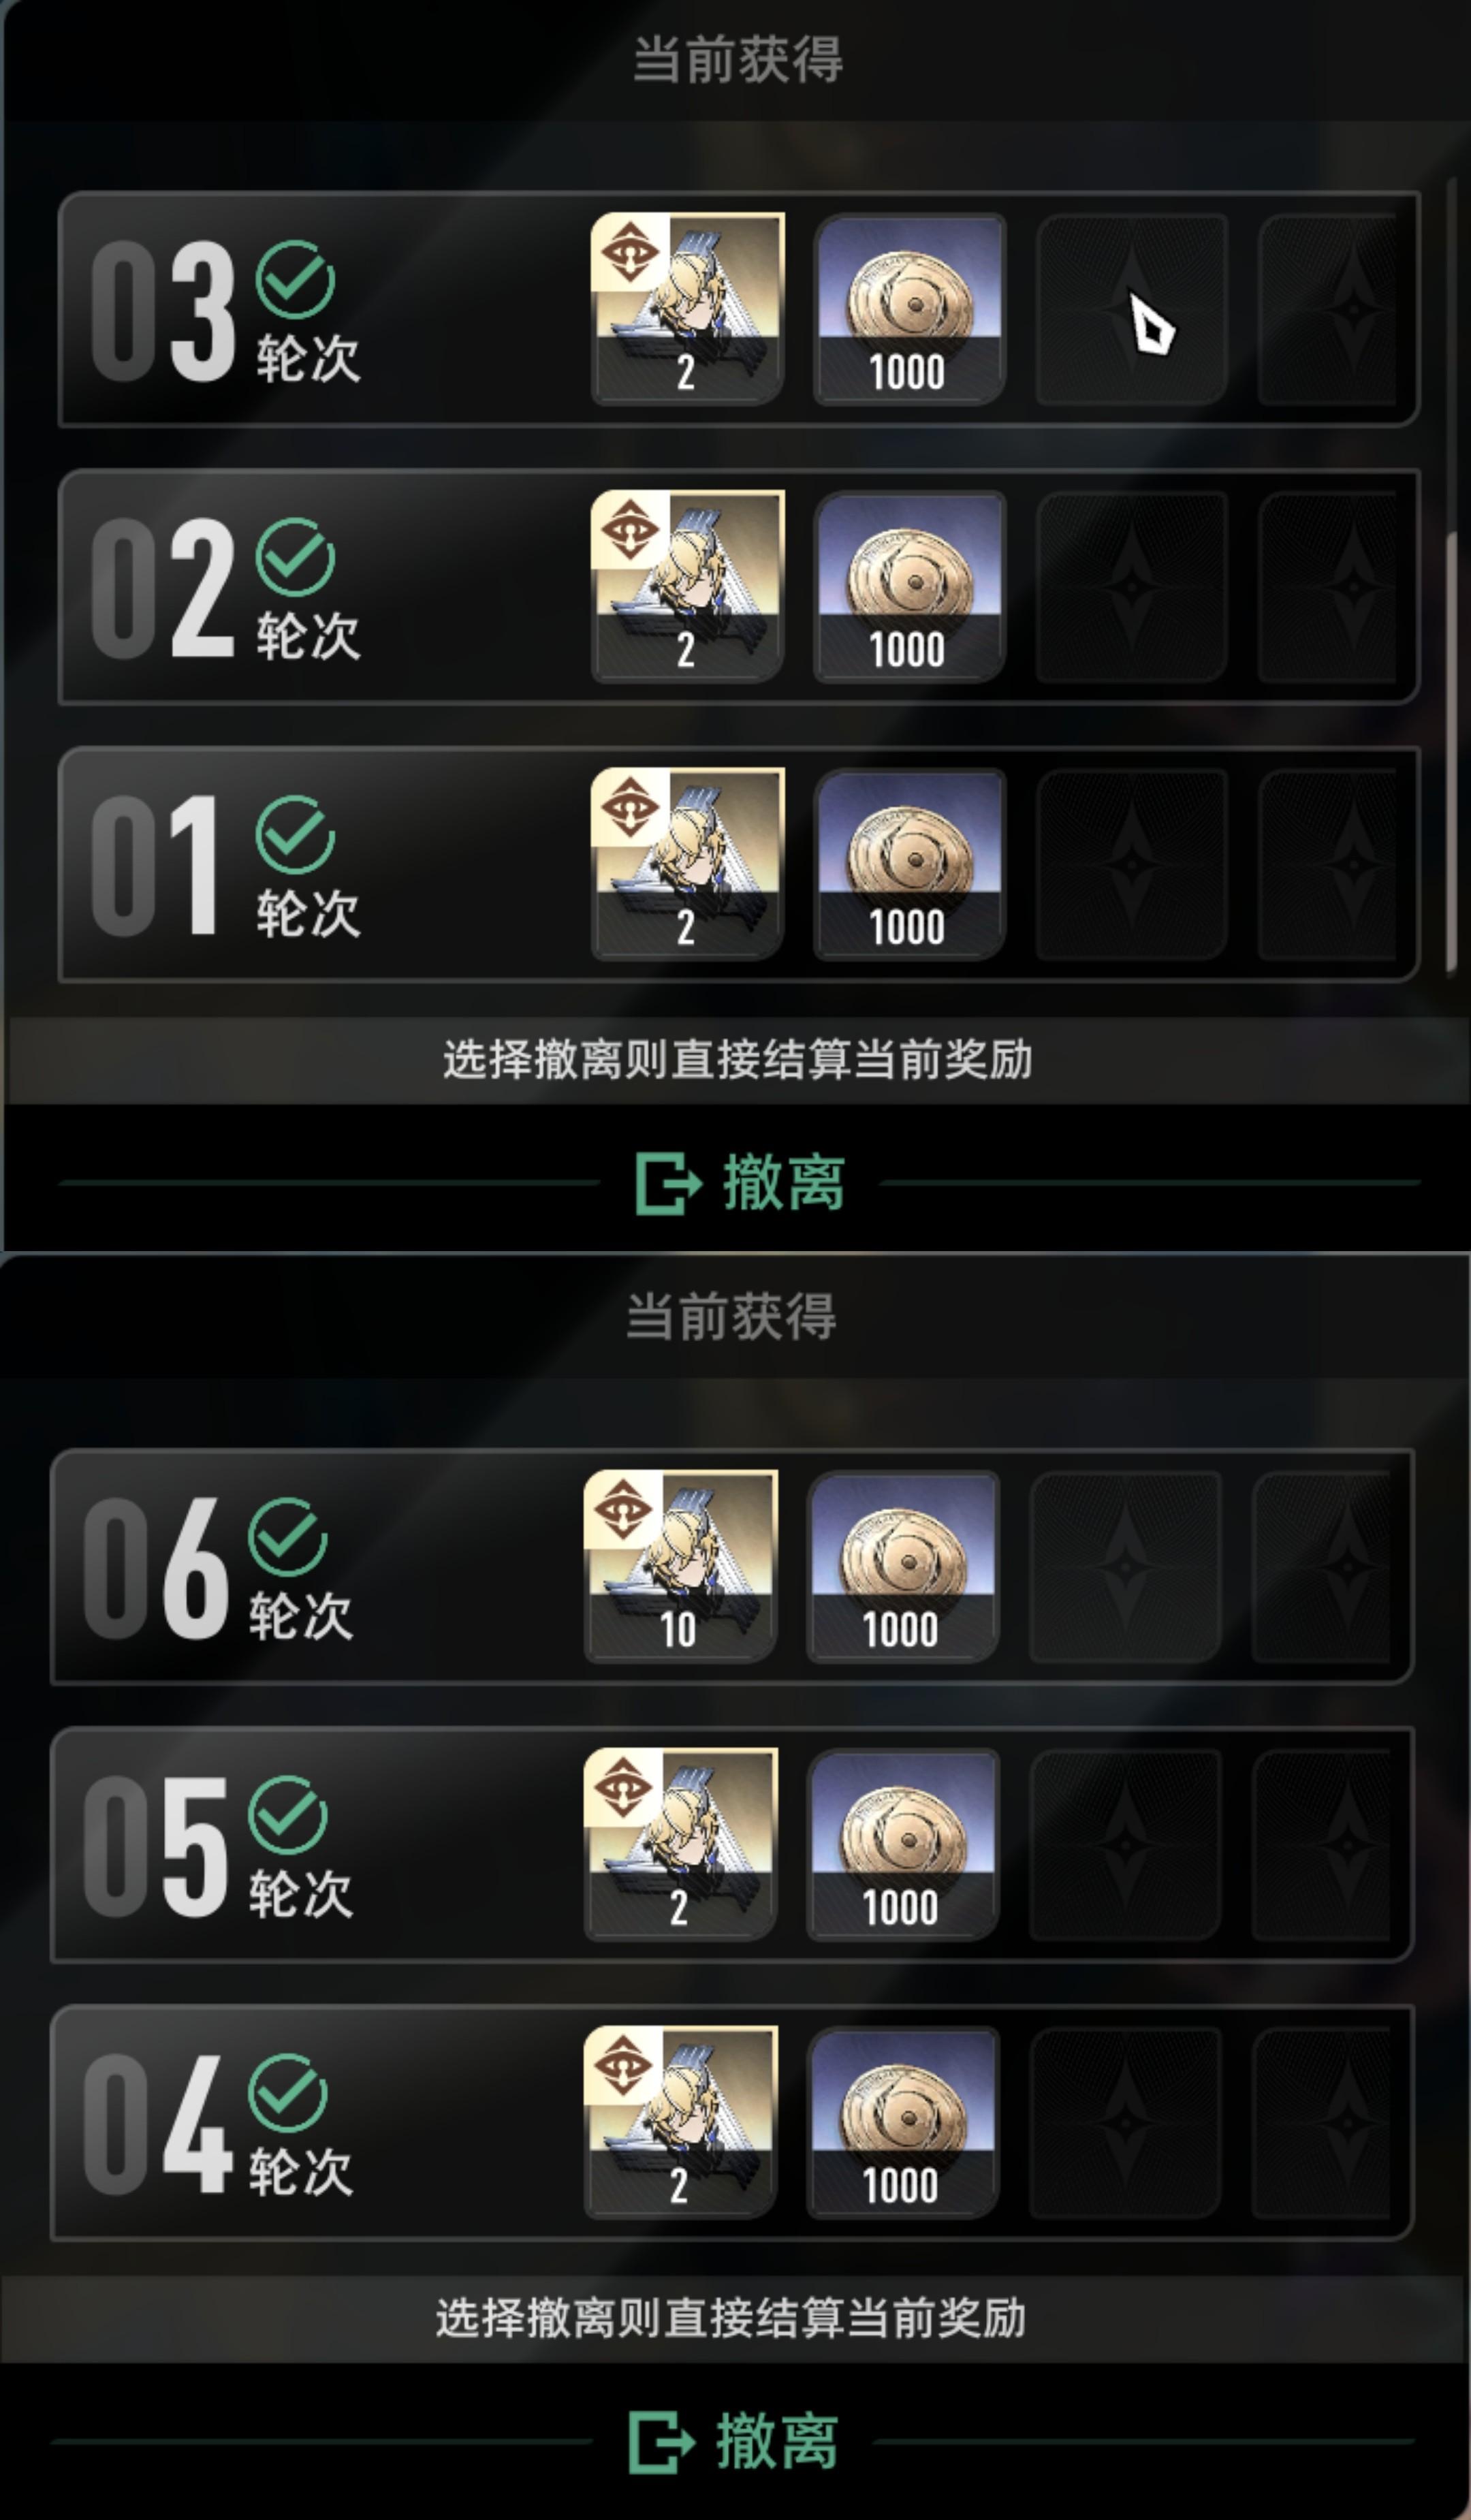Click the green checkmark on round 03
Viewport: 1471px width, 2520px height.
pyautogui.click(x=295, y=280)
